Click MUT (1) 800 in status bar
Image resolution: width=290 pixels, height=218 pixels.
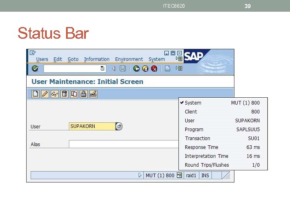pos(160,175)
